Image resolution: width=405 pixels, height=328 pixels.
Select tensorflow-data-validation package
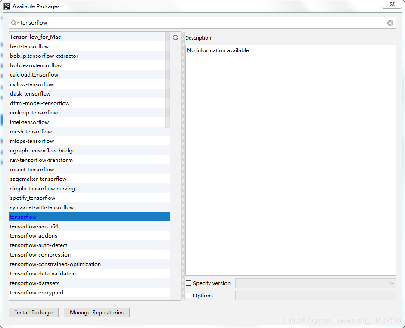89,273
